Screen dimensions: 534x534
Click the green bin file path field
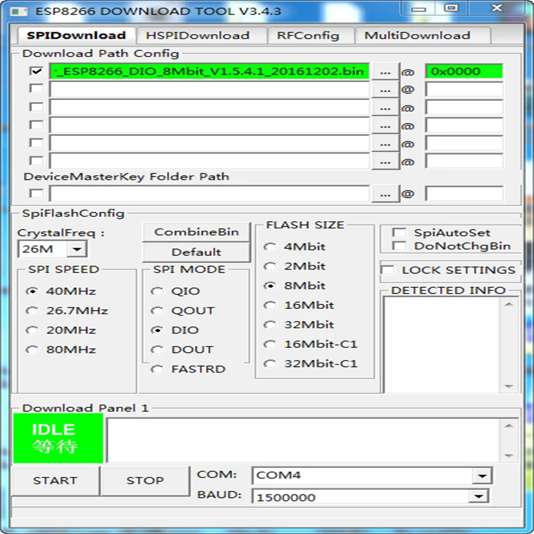[x=209, y=72]
